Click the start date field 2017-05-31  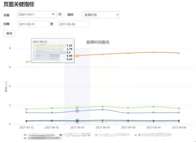point(33,24)
